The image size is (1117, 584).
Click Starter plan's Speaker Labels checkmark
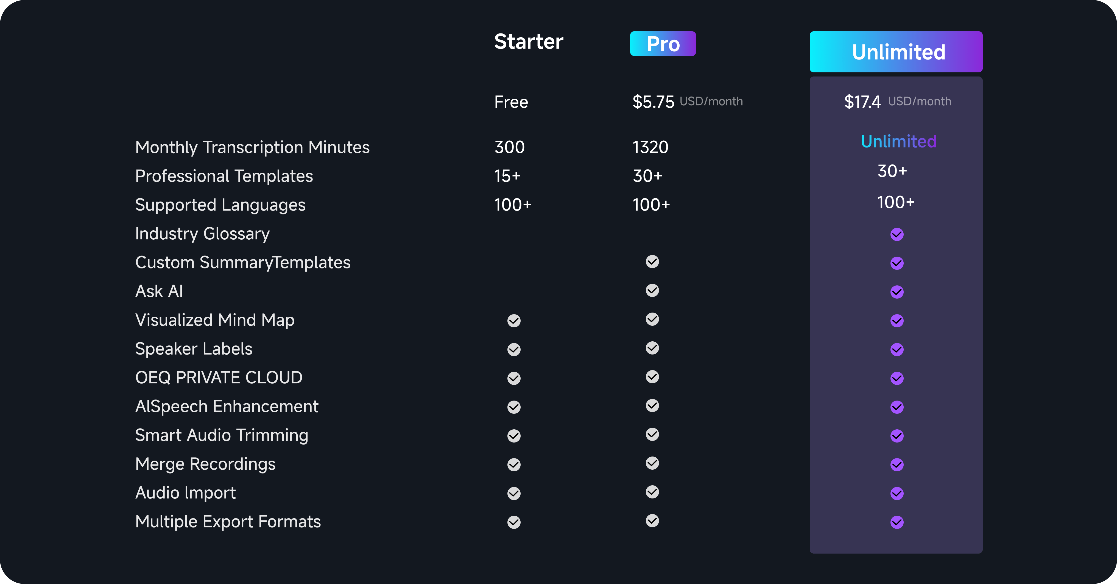[x=514, y=349]
